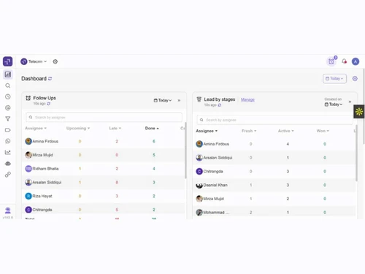Image resolution: width=365 pixels, height=274 pixels.
Task: Click Daanial Khan avatar in Lead by stages
Action: pos(199,185)
